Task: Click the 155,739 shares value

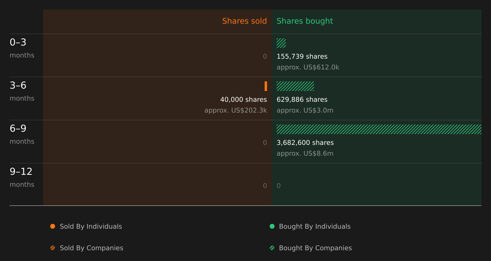Action: (302, 56)
